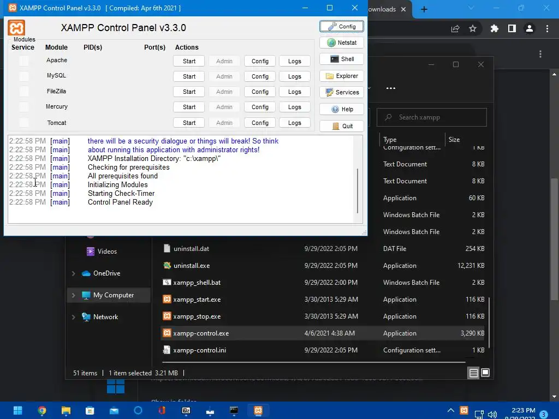559x419 pixels.
Task: Open Mail app from the taskbar
Action: (x=114, y=411)
